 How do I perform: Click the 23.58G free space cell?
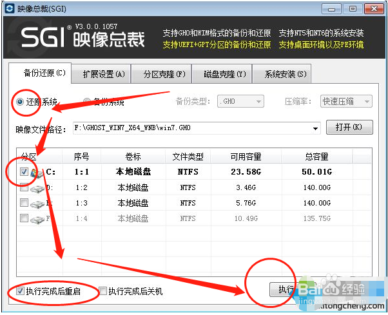246,171
